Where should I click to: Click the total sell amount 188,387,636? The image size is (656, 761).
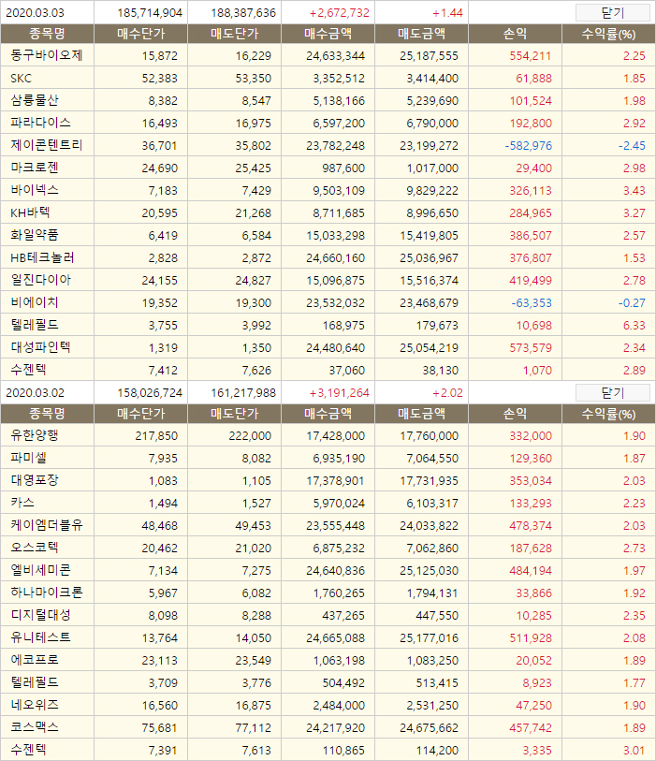243,12
